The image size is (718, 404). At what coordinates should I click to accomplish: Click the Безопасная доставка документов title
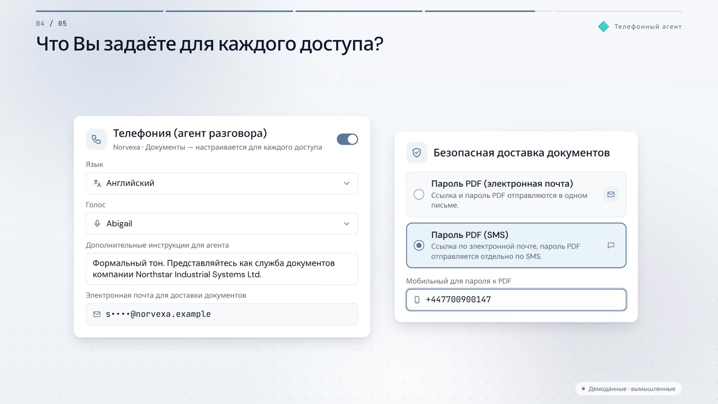tap(521, 153)
